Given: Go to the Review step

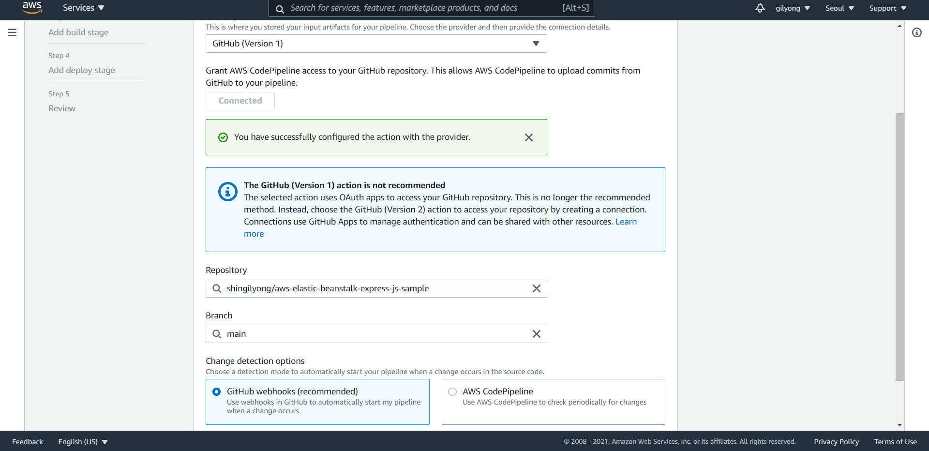Looking at the screenshot, I should (62, 108).
